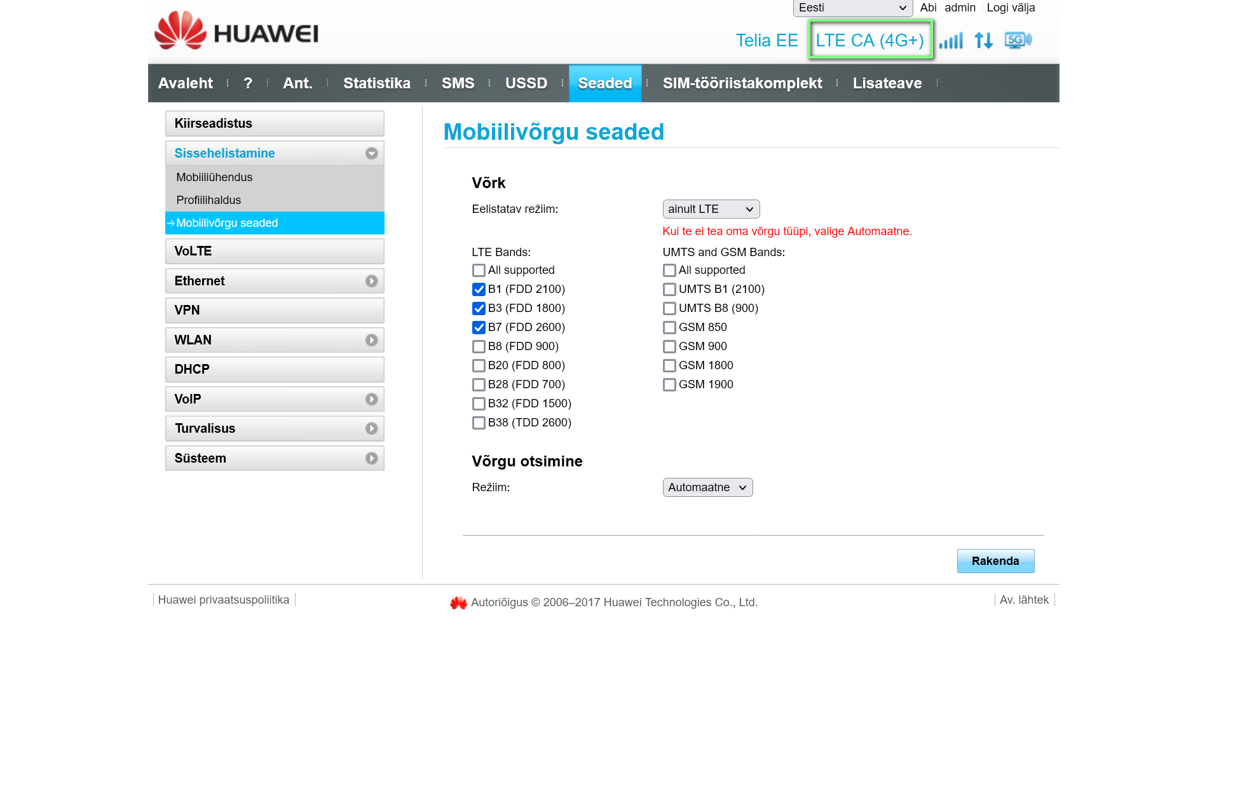Image resolution: width=1247 pixels, height=807 pixels.
Task: Open the Eelistatav režiim dropdown
Action: coord(711,209)
